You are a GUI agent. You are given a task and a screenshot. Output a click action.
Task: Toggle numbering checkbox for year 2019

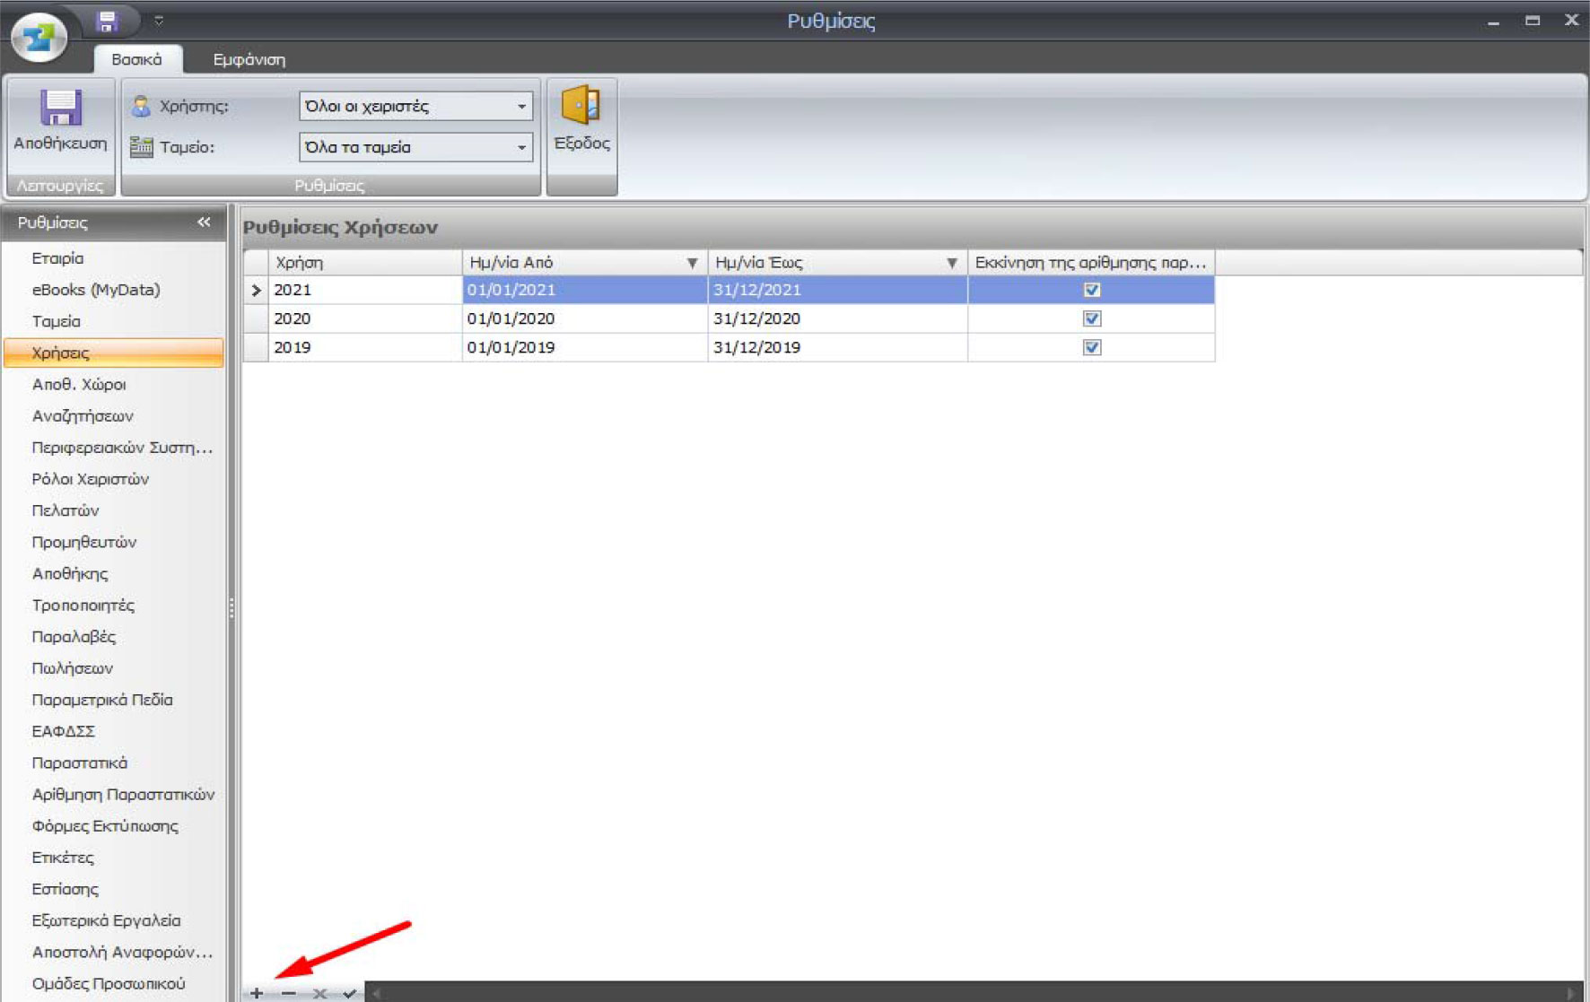point(1091,347)
